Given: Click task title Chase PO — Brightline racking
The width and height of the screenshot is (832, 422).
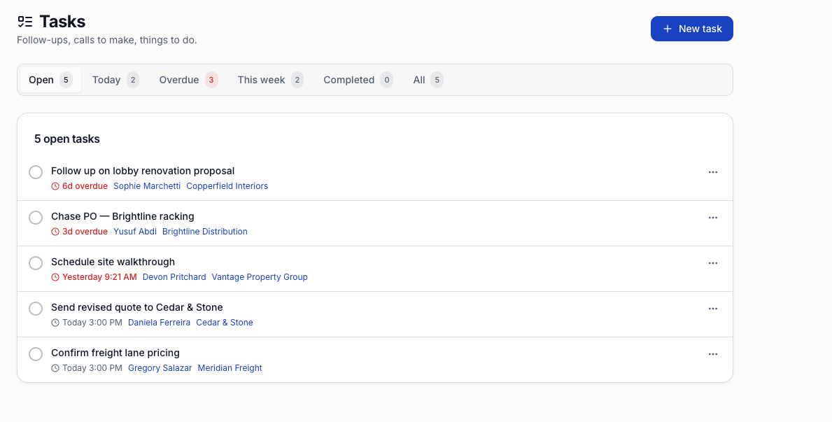Looking at the screenshot, I should 122,216.
